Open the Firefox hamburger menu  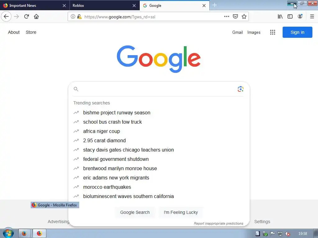(312, 16)
